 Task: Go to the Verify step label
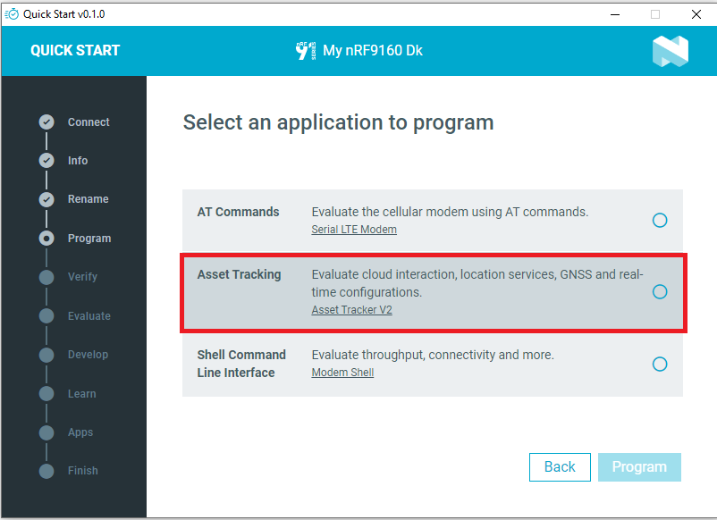coord(82,277)
